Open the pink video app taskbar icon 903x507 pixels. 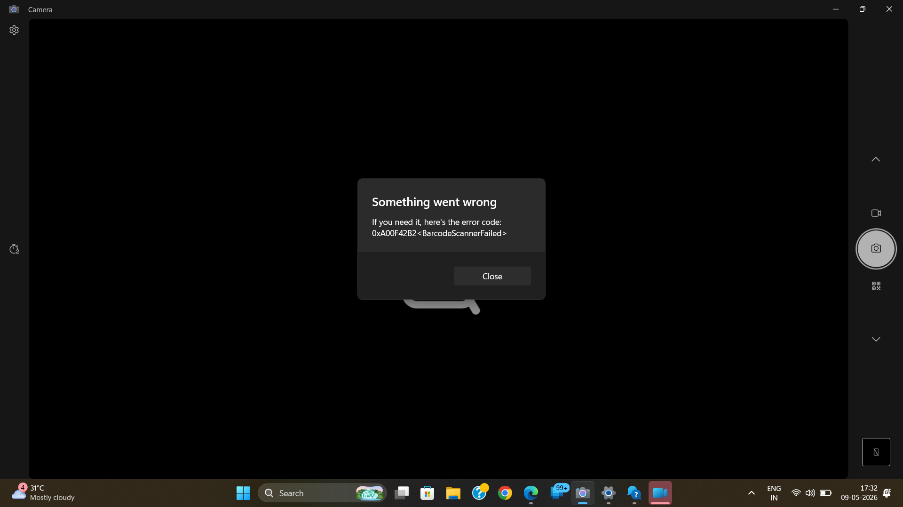660,493
